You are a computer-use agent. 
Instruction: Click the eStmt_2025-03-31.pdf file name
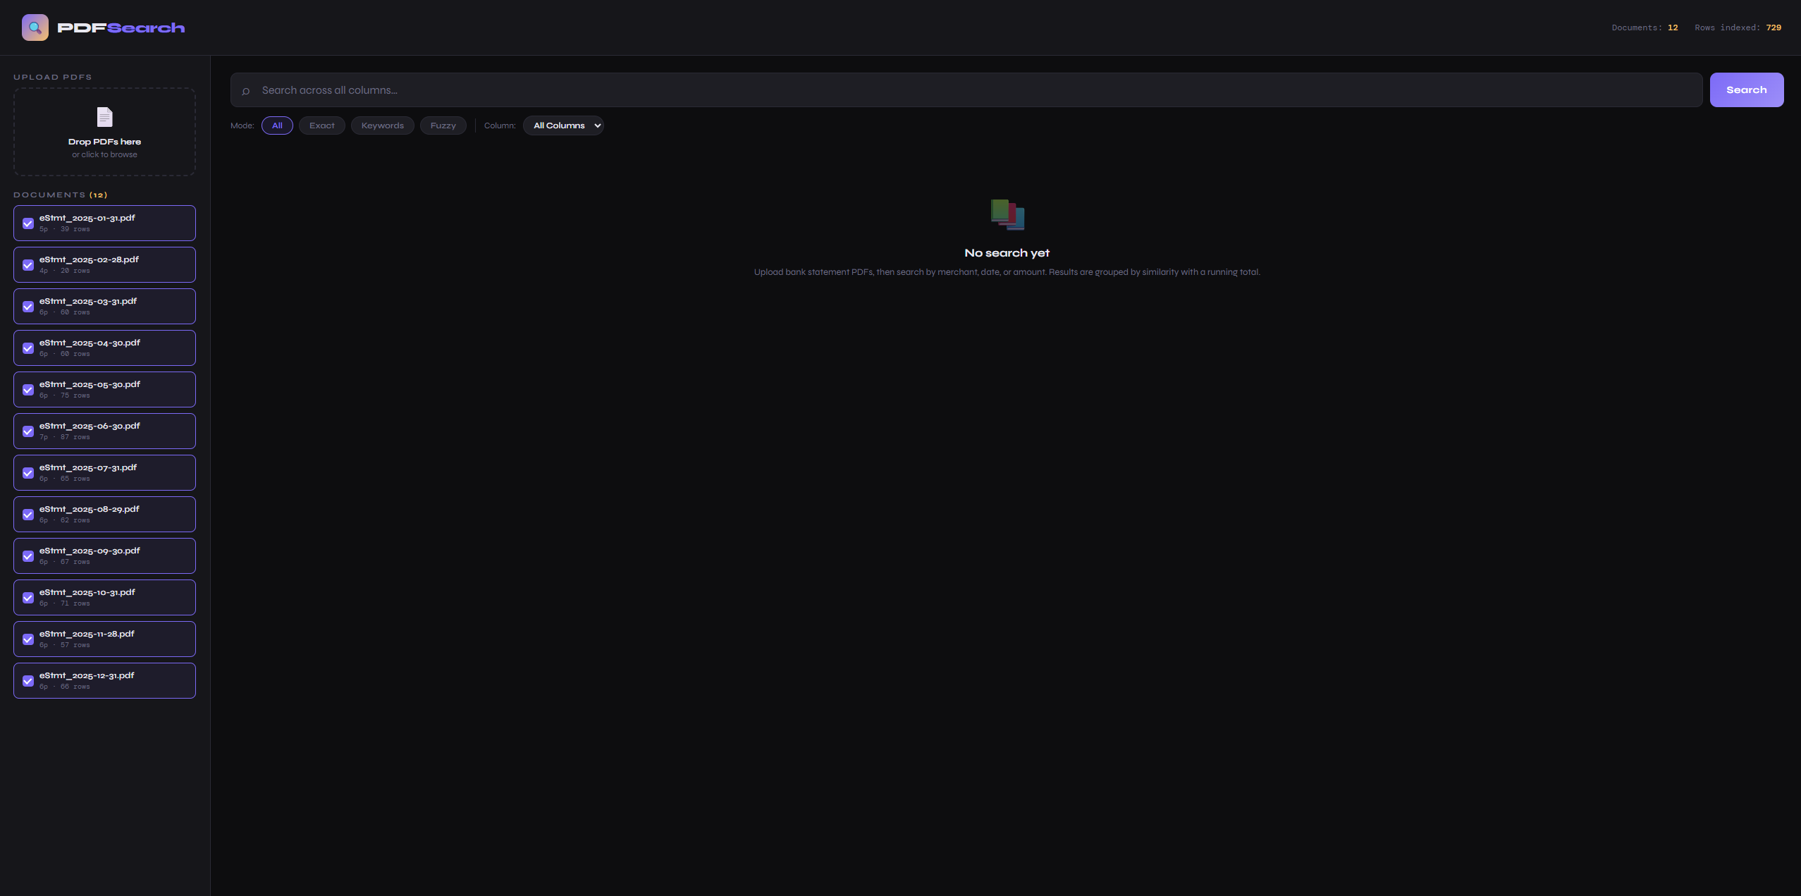point(88,301)
